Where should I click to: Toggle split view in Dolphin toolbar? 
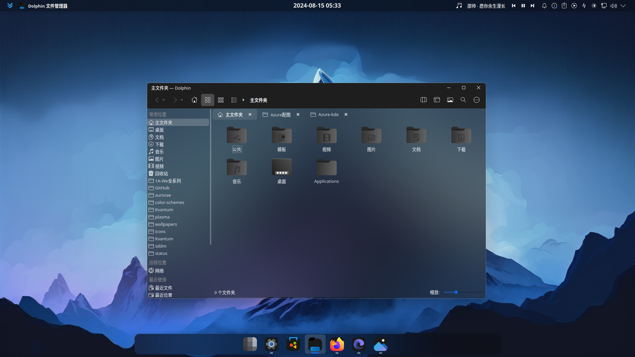point(424,100)
